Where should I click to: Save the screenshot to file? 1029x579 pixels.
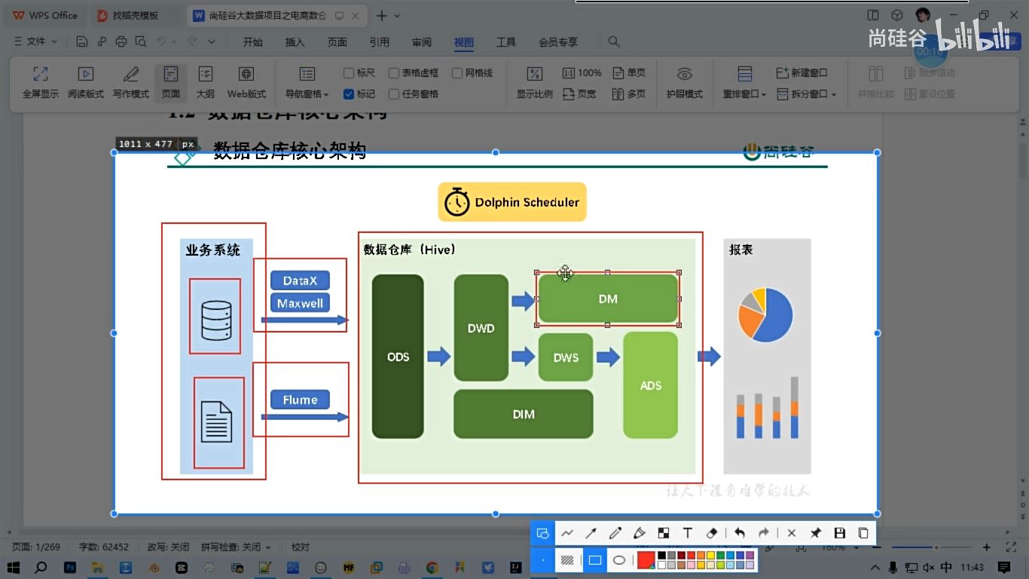point(840,533)
